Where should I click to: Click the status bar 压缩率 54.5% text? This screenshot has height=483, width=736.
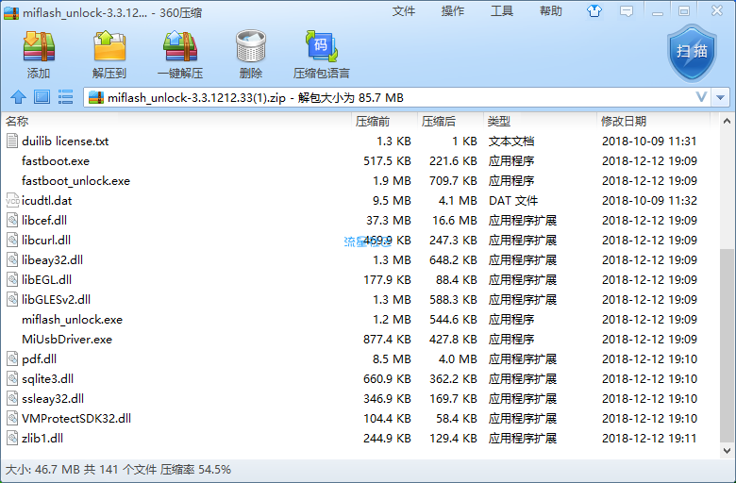195,470
